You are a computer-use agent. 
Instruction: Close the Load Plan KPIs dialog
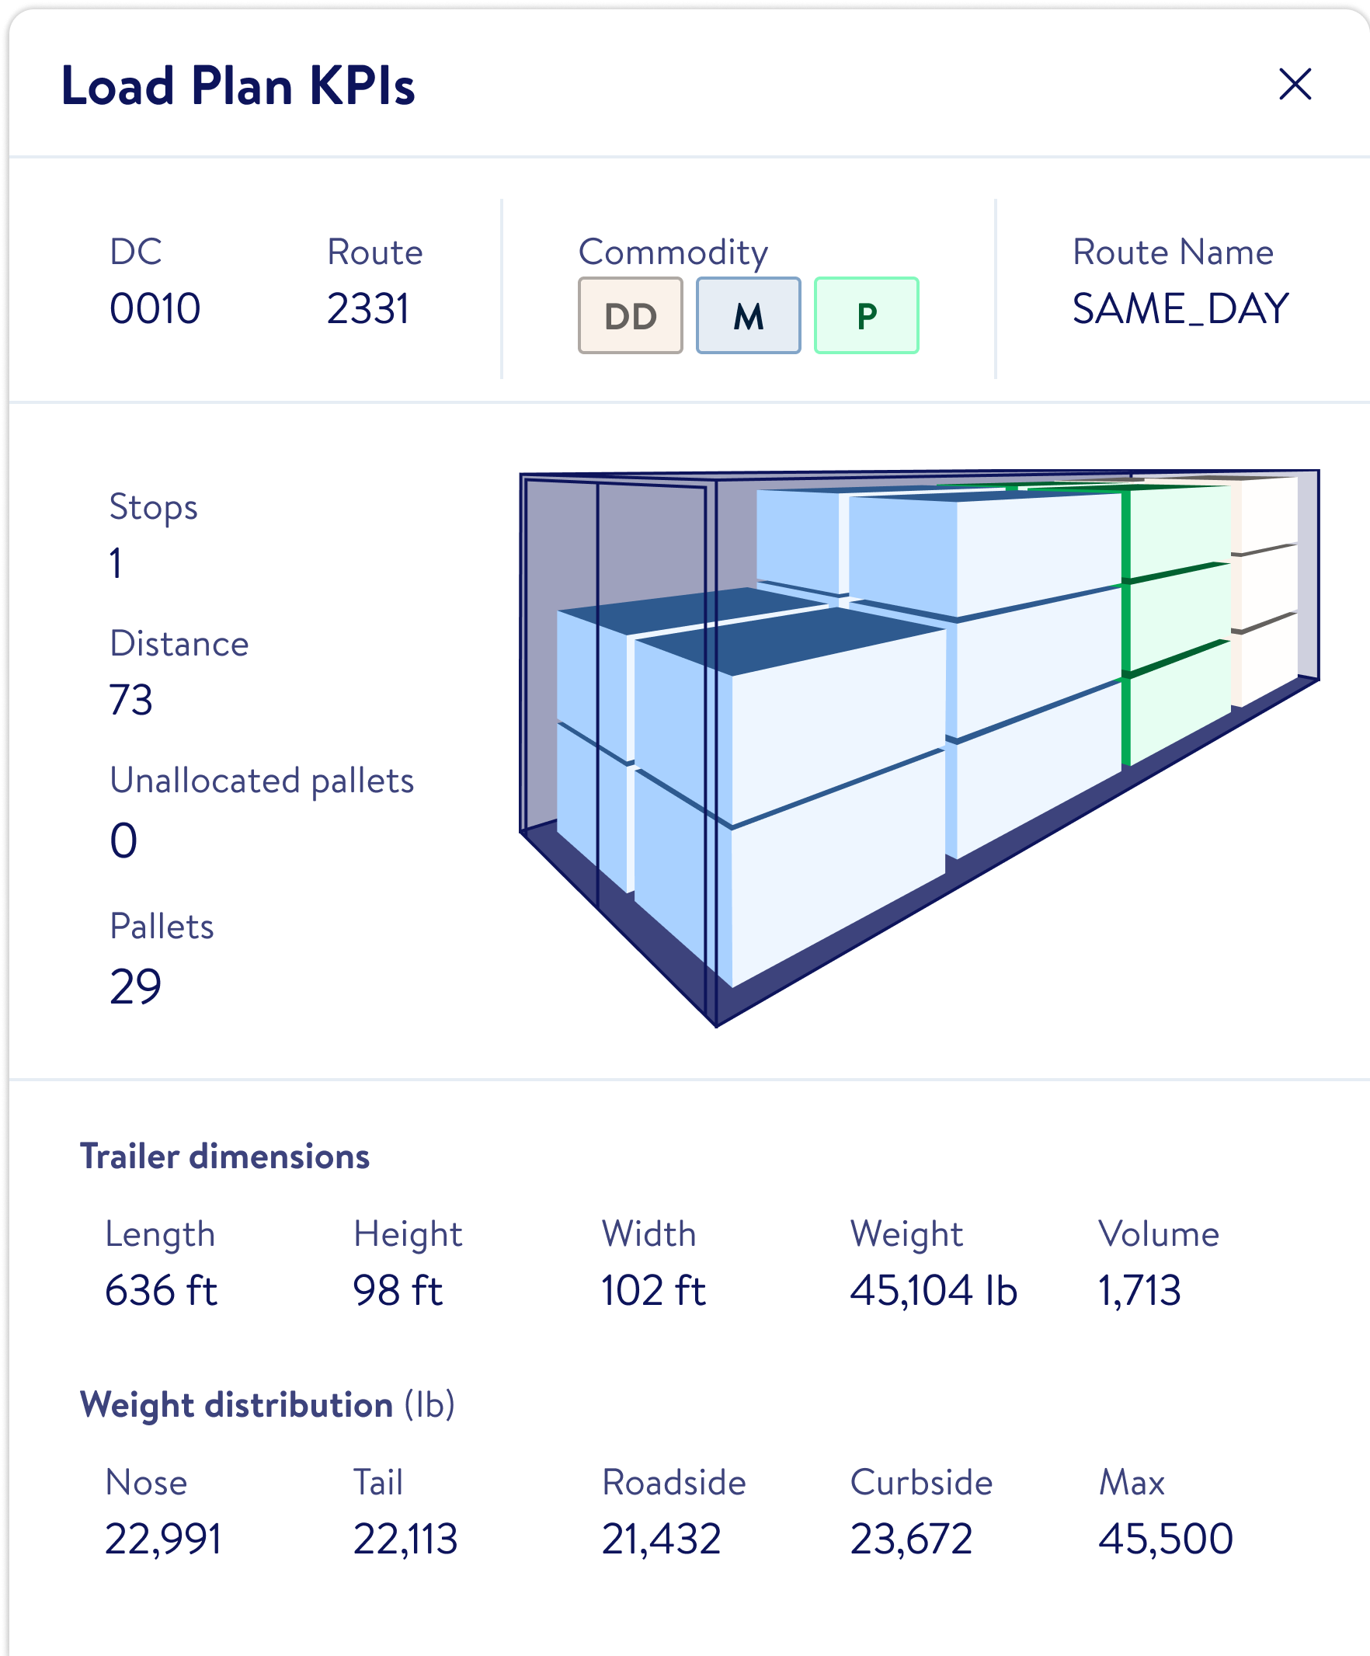point(1295,85)
